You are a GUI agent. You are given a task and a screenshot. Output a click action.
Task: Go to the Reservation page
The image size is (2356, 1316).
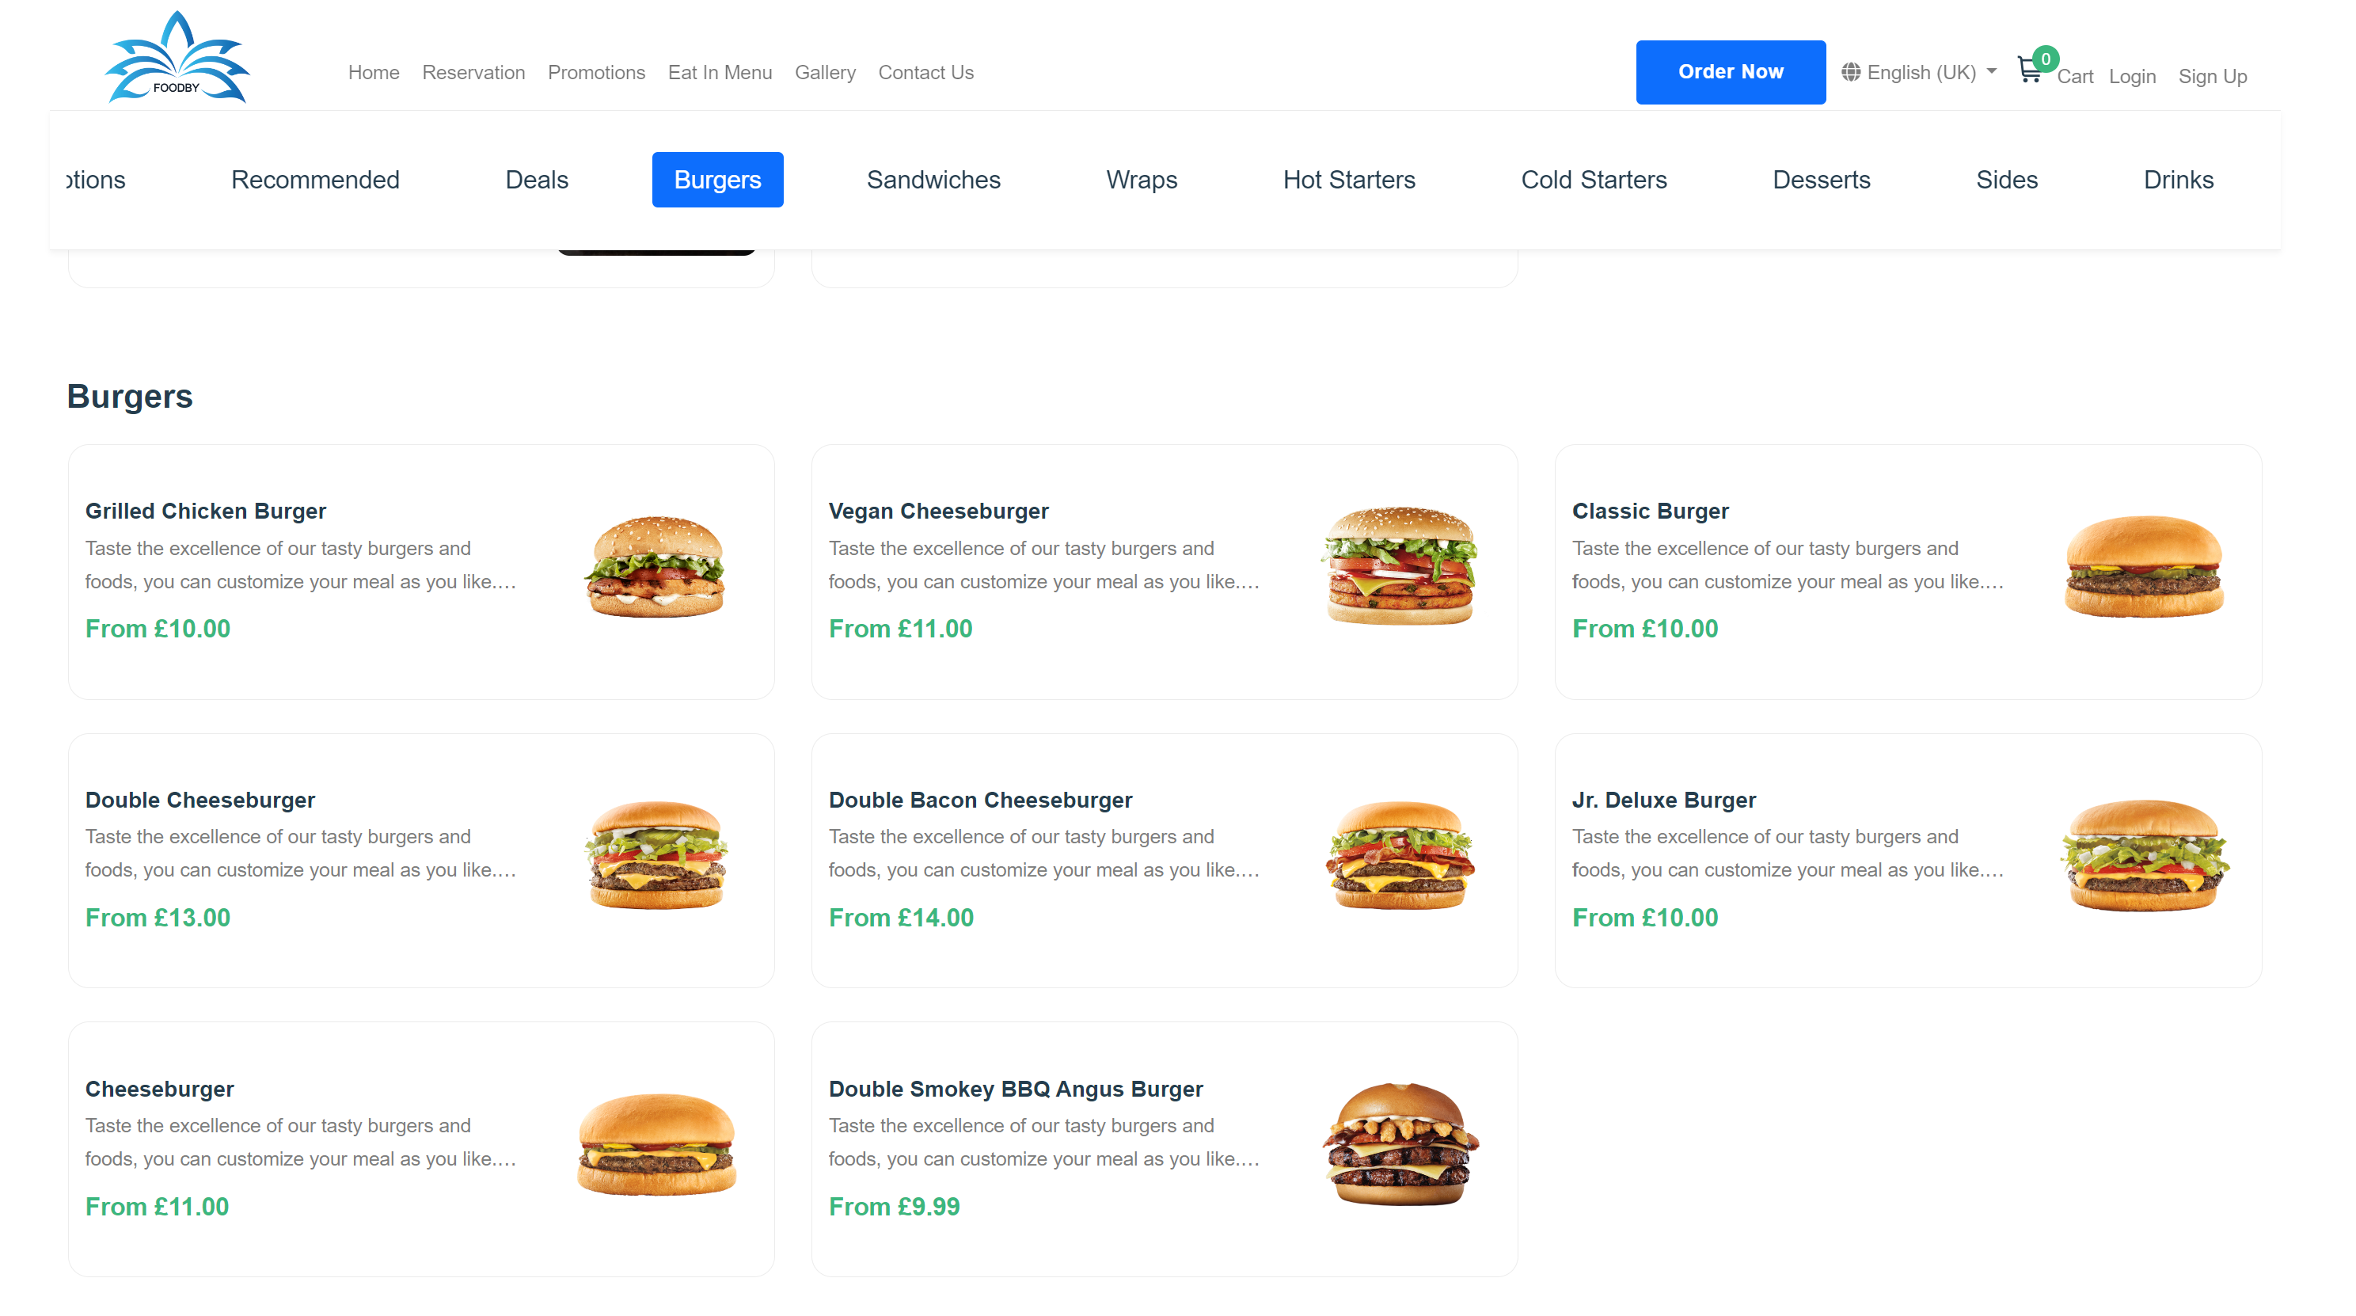[x=473, y=72]
